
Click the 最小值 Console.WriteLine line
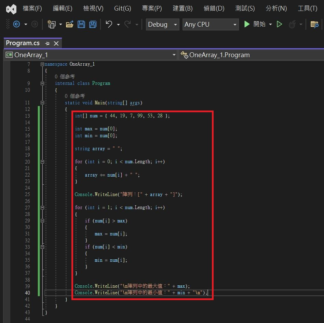tap(141, 293)
